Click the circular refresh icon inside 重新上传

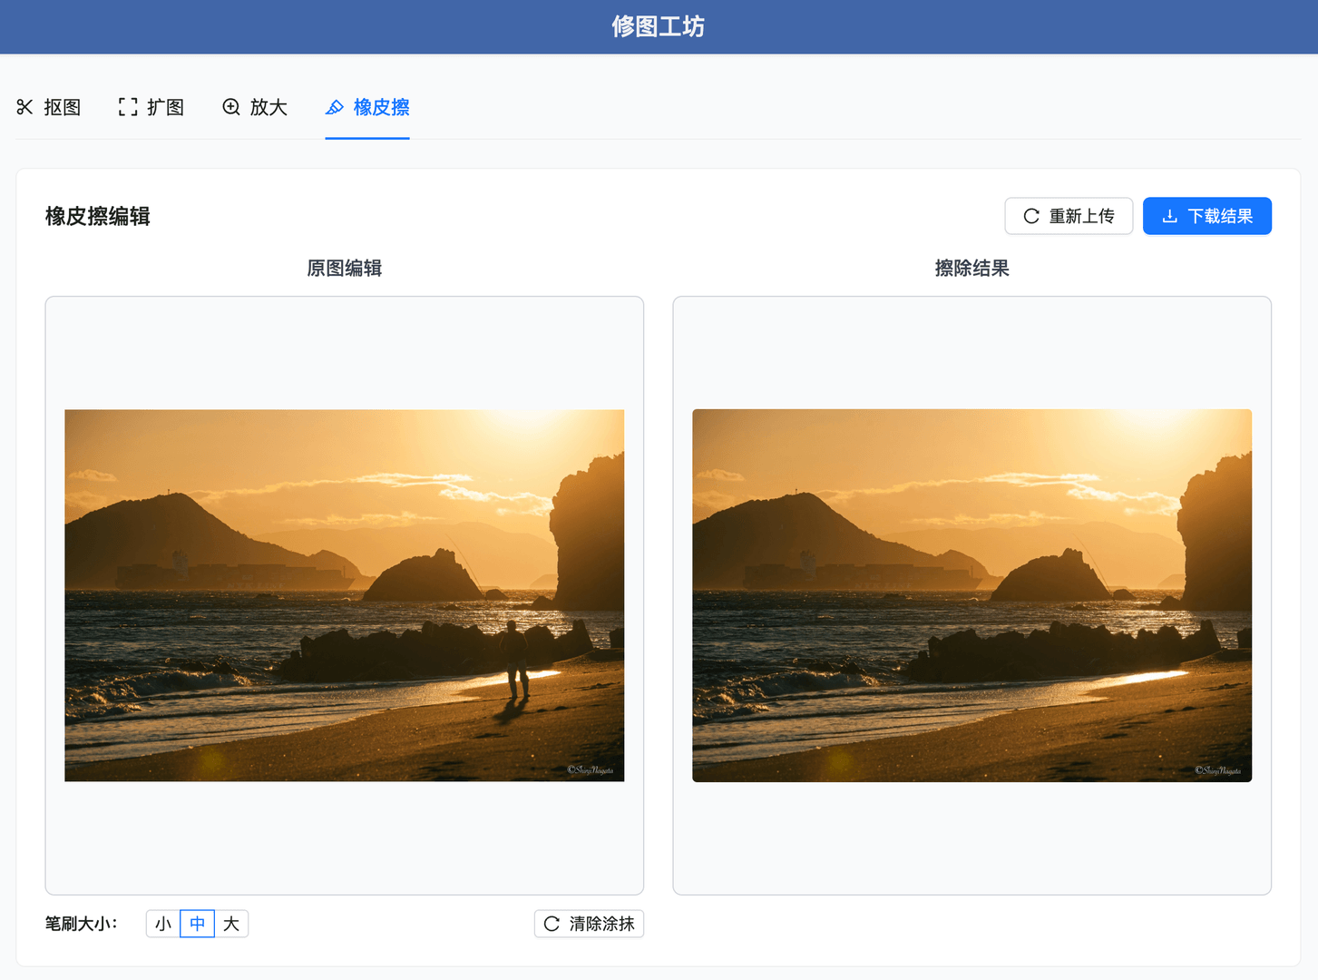coord(1030,216)
